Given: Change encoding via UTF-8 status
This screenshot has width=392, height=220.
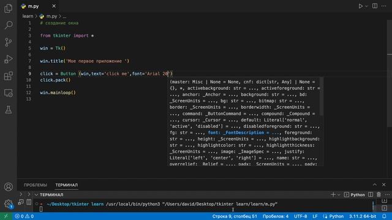Looking at the screenshot, I should point(301,216).
